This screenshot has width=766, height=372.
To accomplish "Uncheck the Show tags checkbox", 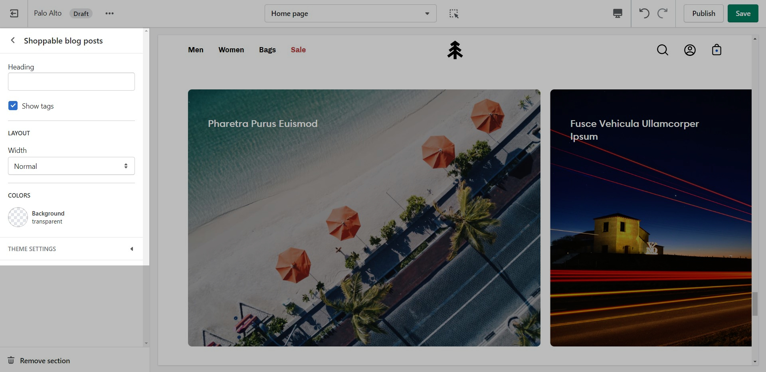I will pos(13,106).
